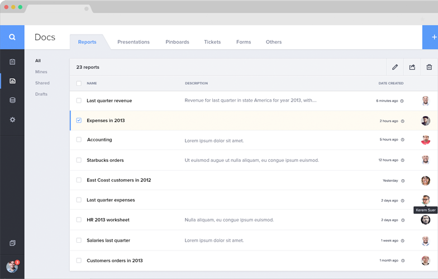
Task: Switch to the Pinboards tab
Action: (177, 42)
